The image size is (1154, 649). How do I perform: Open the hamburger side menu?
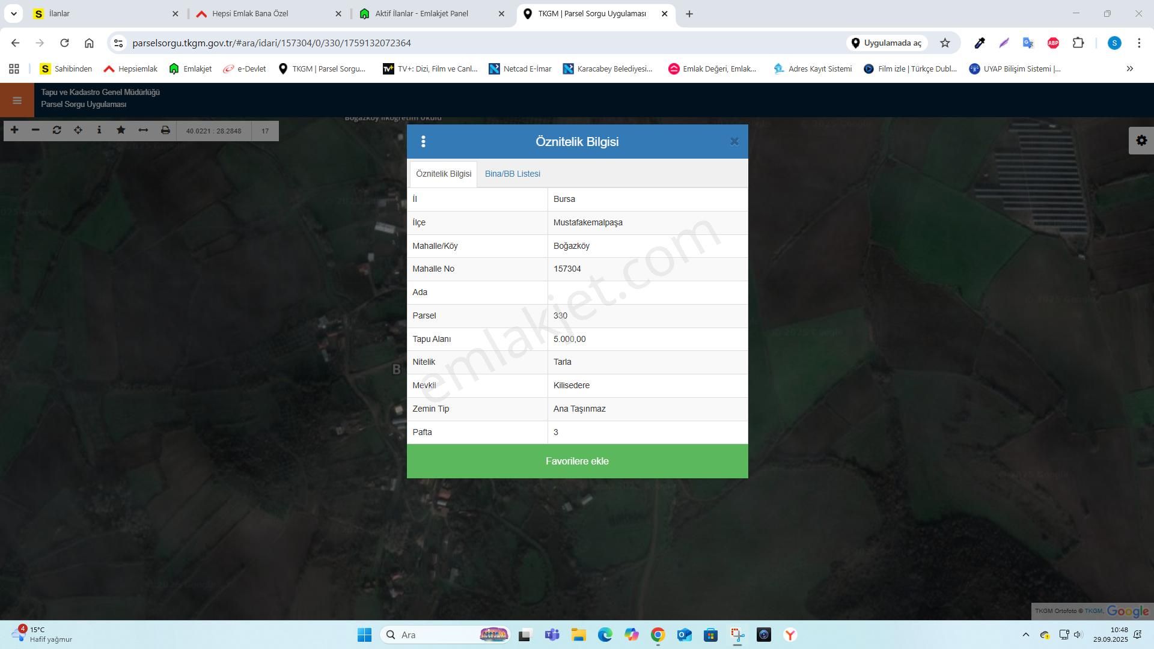(x=17, y=100)
